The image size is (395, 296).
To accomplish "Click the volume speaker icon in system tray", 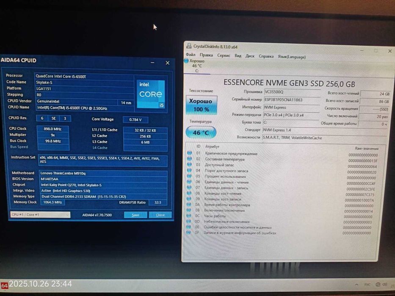I will (384, 285).
